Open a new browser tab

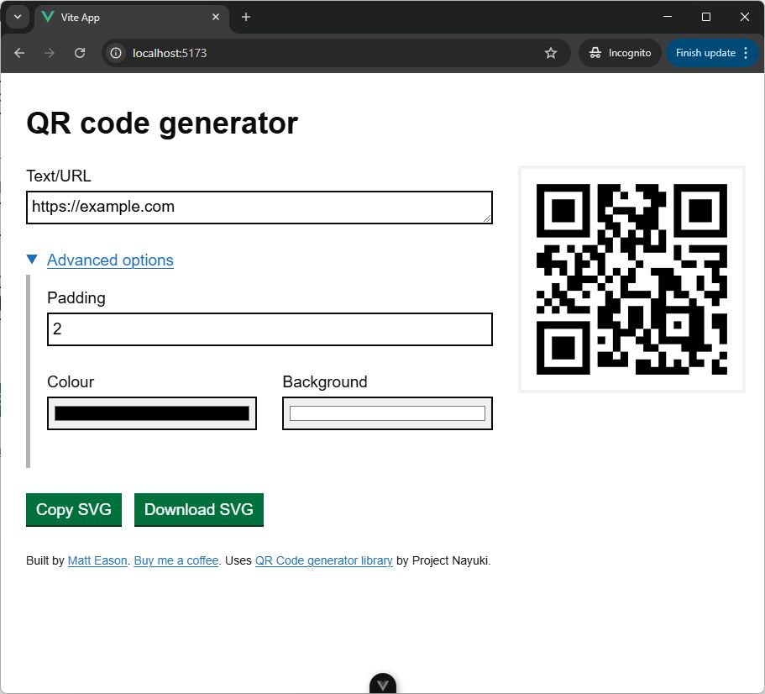tap(246, 17)
